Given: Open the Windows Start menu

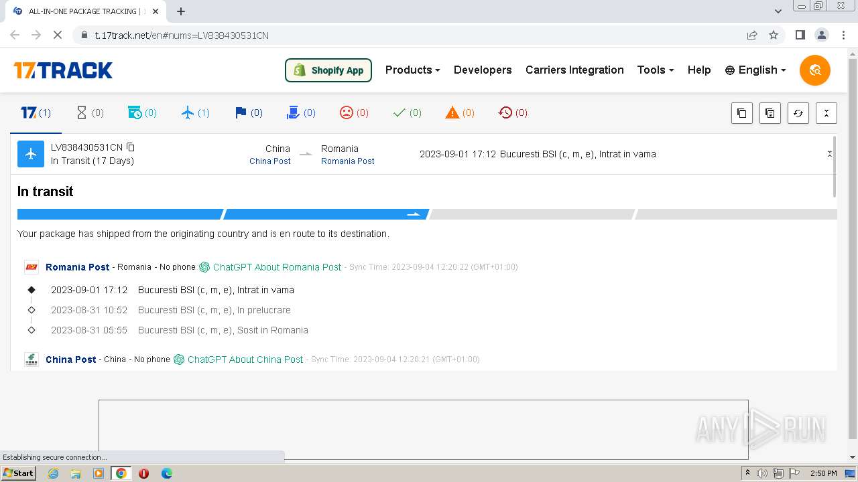Looking at the screenshot, I should (x=19, y=473).
